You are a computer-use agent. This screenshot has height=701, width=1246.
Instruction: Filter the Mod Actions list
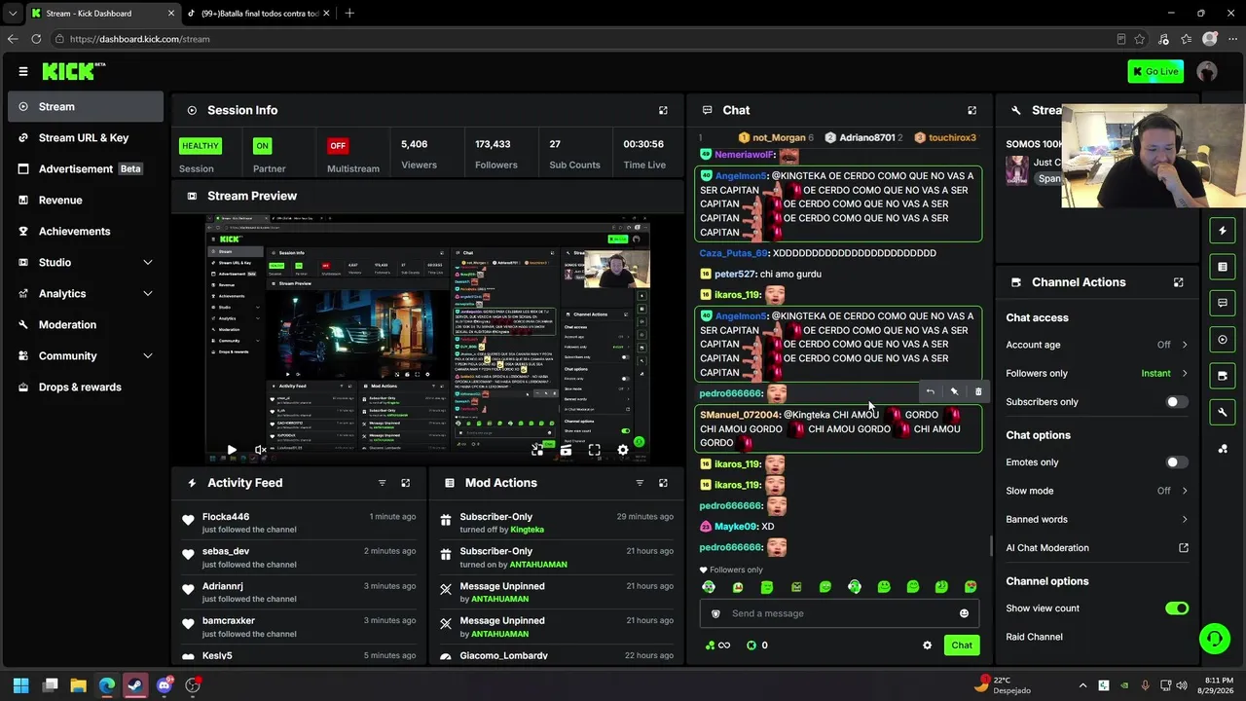coord(640,483)
